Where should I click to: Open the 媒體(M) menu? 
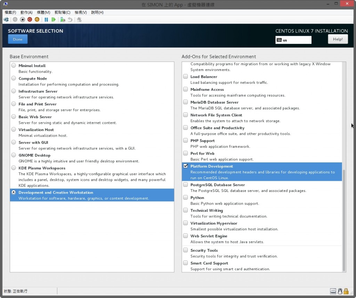[43, 12]
